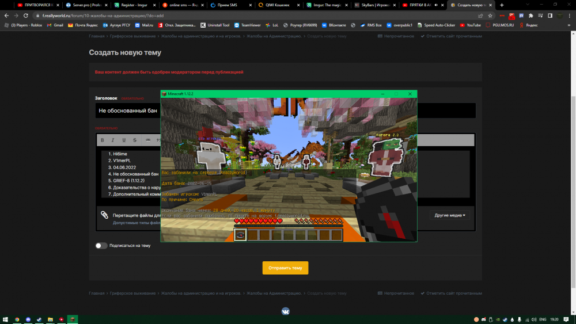Open the 'Speed Auto-Clicker' bookmark
This screenshot has width=576, height=324.
[436, 25]
